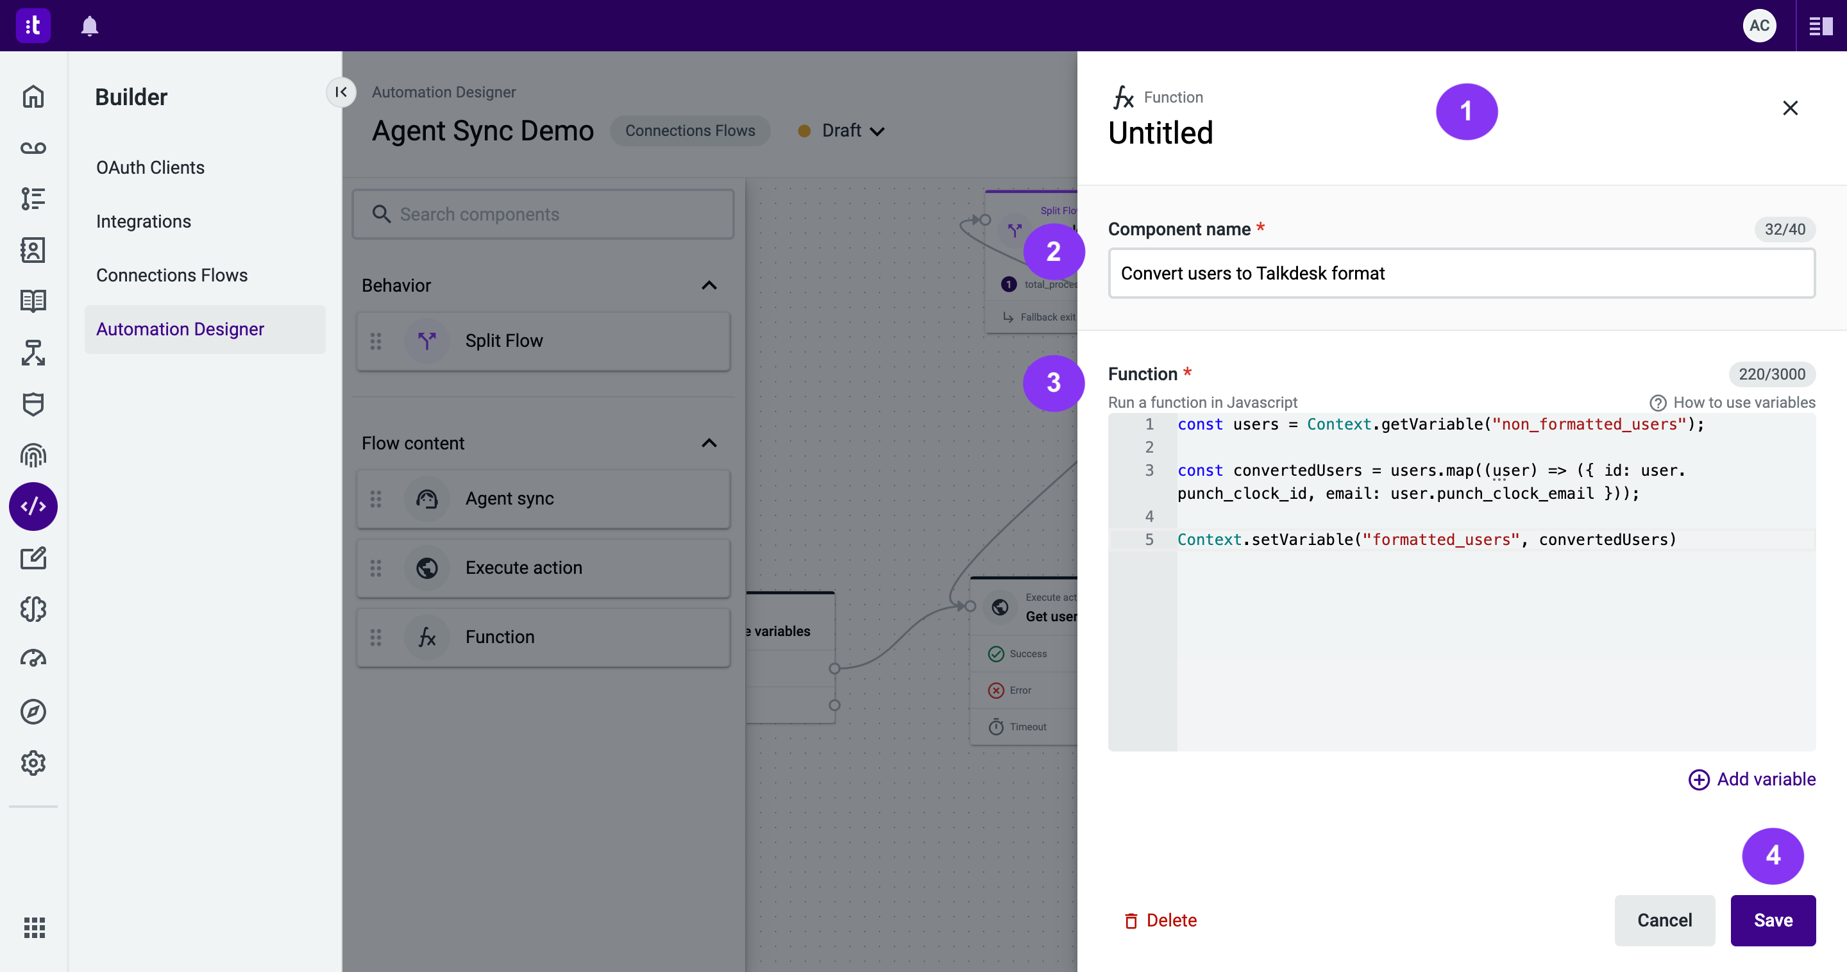The image size is (1847, 972).
Task: Collapse the Behavior section
Action: tap(709, 285)
